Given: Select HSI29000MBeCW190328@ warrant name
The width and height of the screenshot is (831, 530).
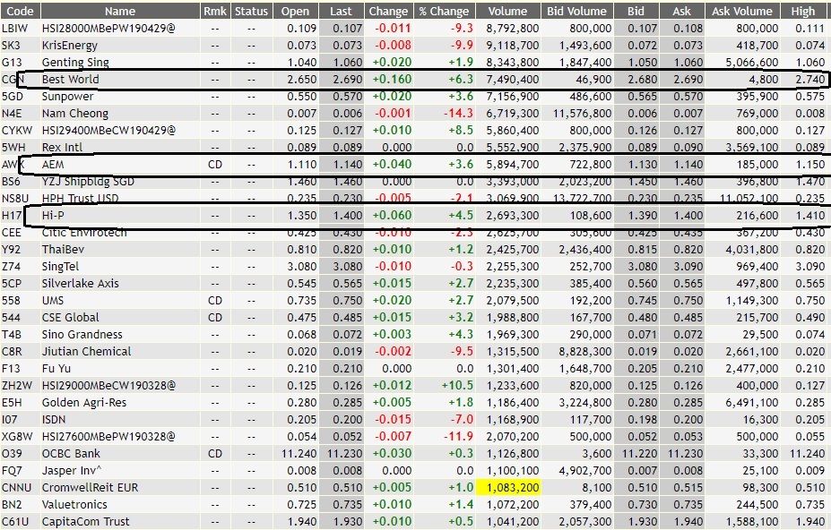Looking at the screenshot, I should (x=108, y=386).
